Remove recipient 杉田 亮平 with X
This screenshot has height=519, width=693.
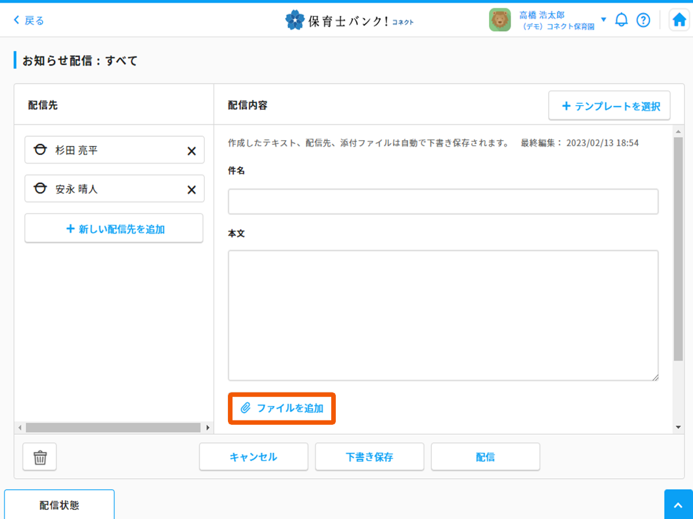pyautogui.click(x=192, y=151)
